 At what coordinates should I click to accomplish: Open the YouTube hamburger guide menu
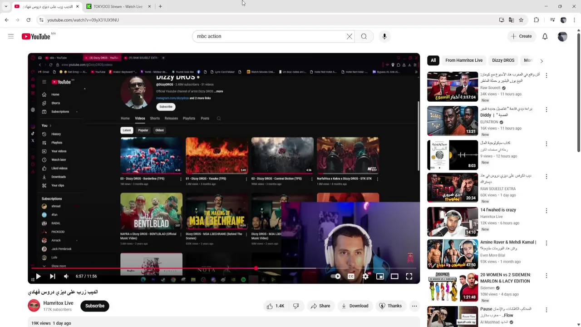pos(11,36)
